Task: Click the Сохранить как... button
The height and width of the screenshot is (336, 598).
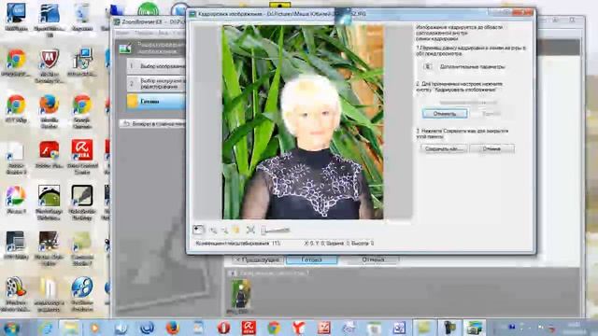Action: click(x=445, y=148)
